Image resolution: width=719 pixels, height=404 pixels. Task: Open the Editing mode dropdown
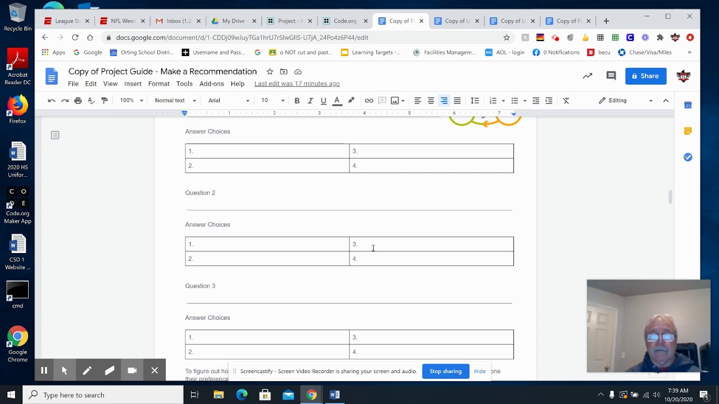(625, 100)
